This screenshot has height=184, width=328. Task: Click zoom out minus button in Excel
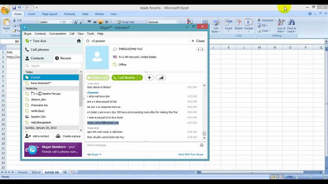tap(297, 177)
